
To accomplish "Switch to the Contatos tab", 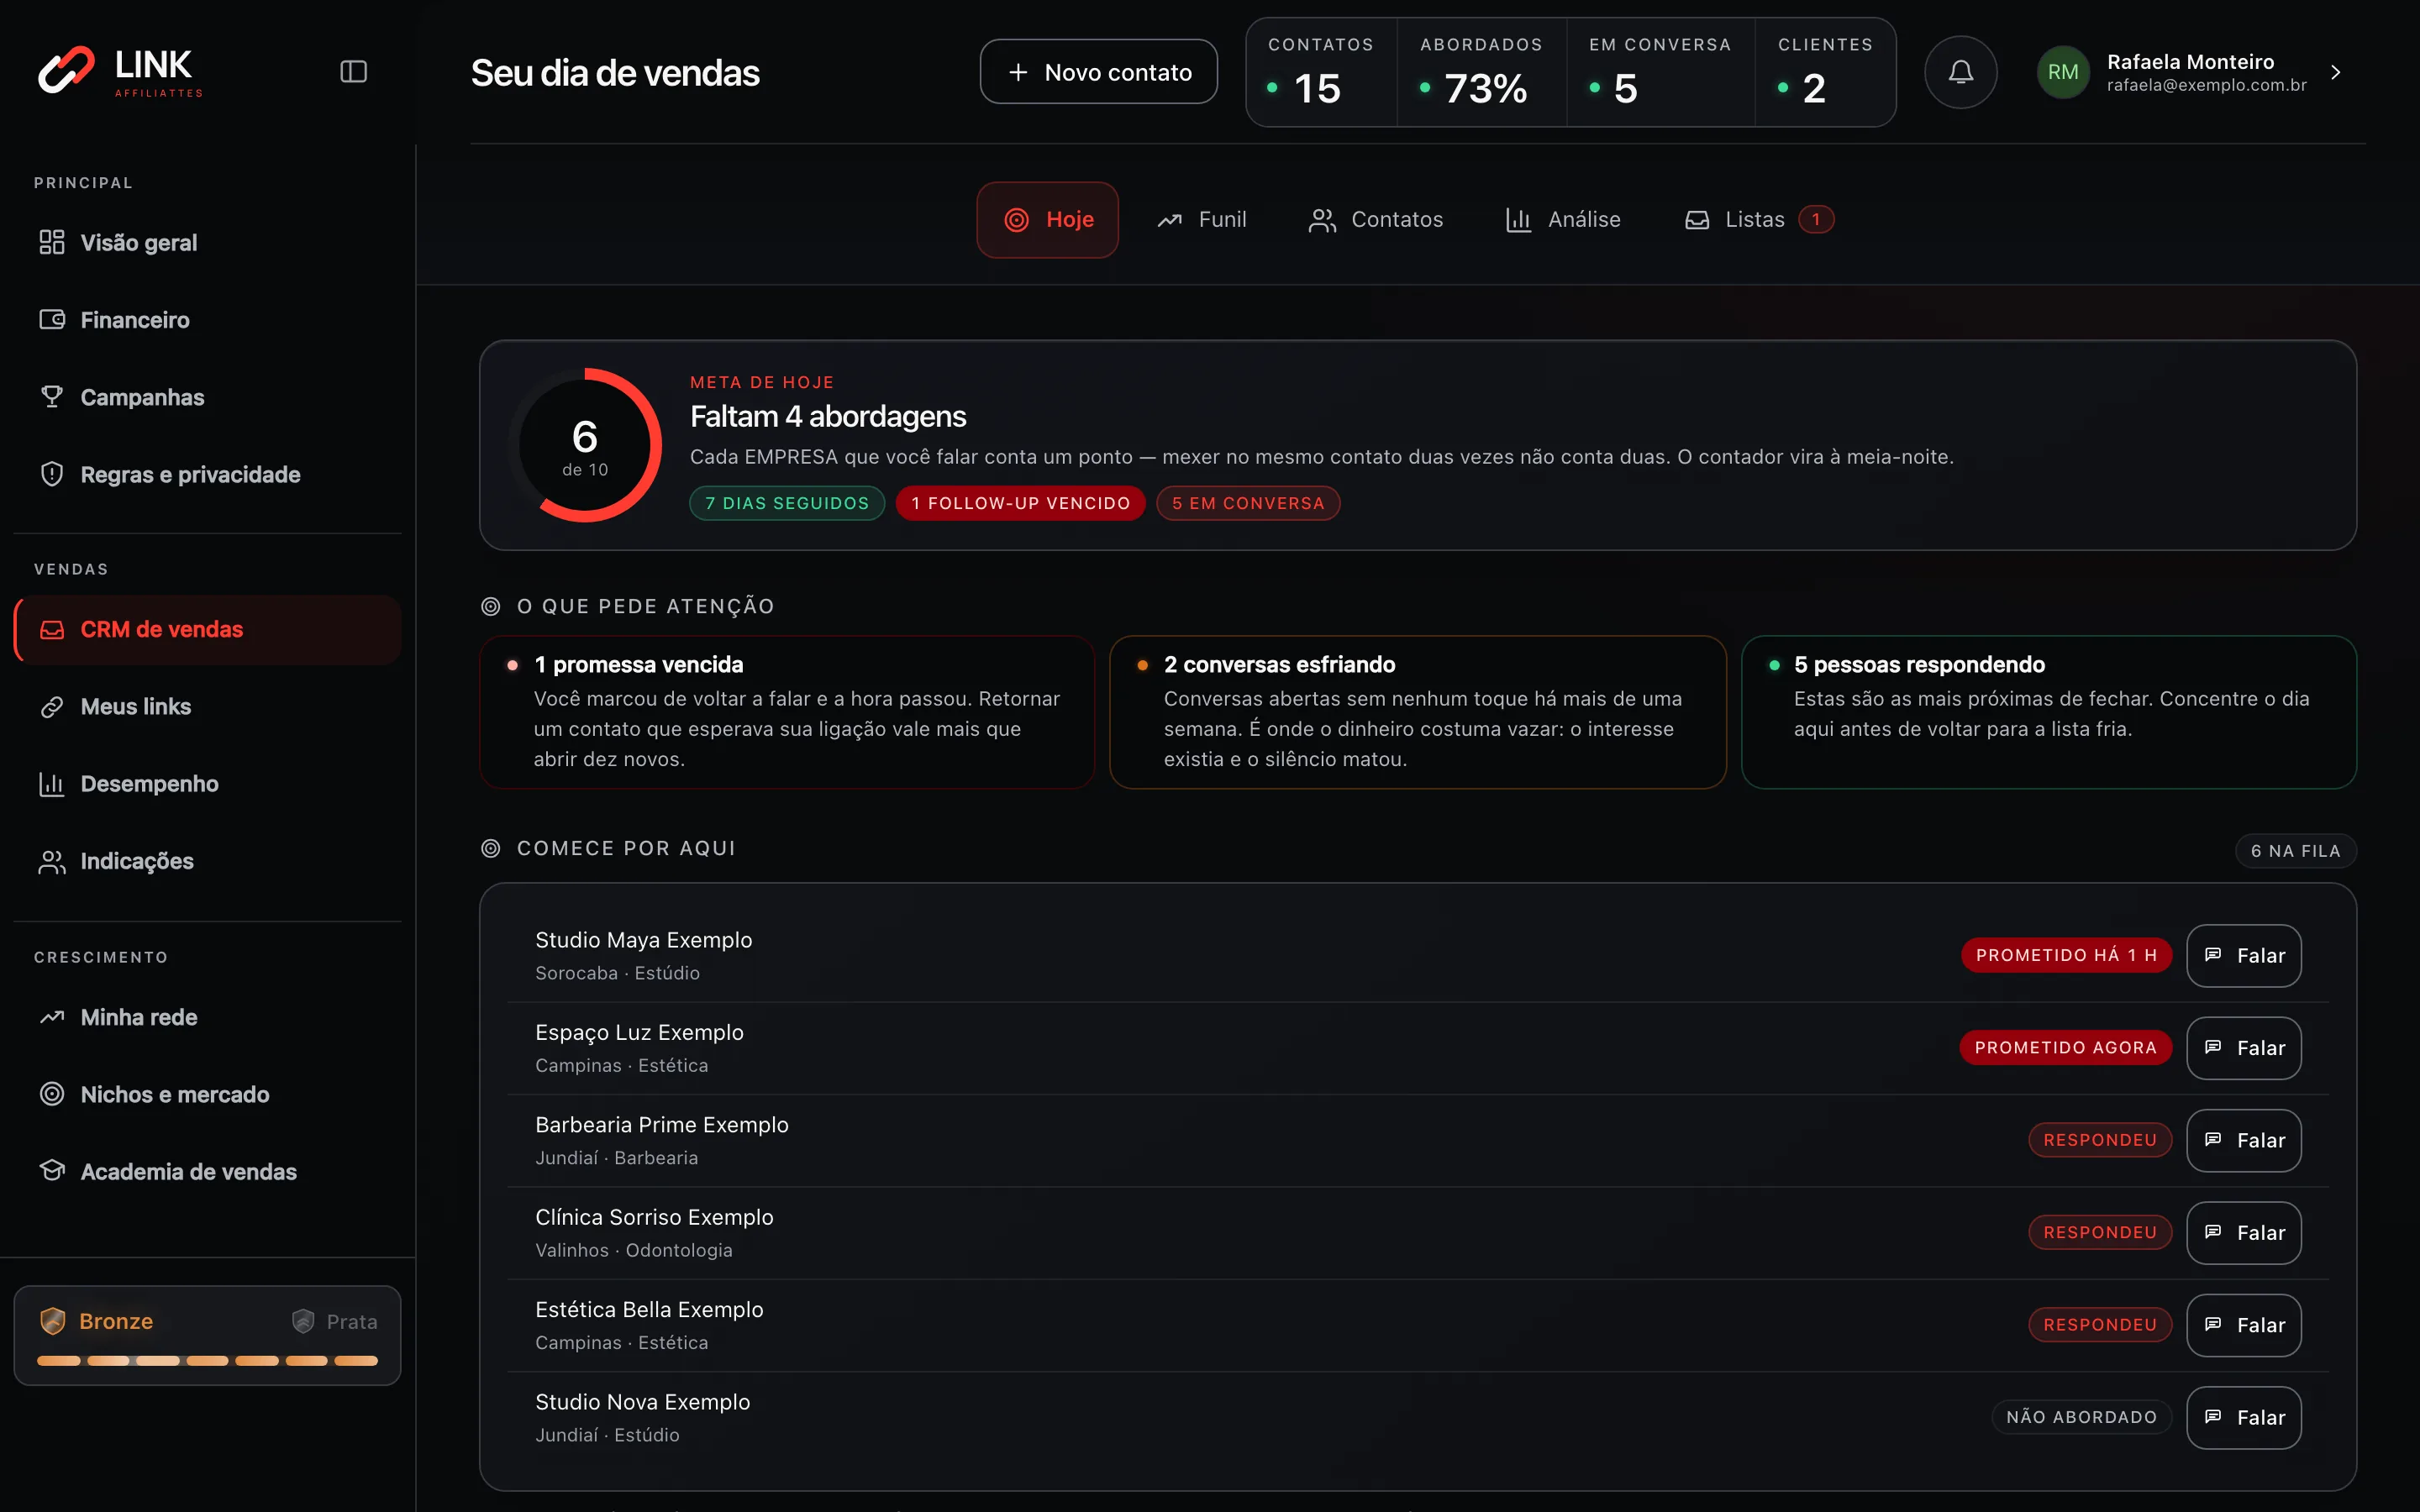I will 1375,219.
